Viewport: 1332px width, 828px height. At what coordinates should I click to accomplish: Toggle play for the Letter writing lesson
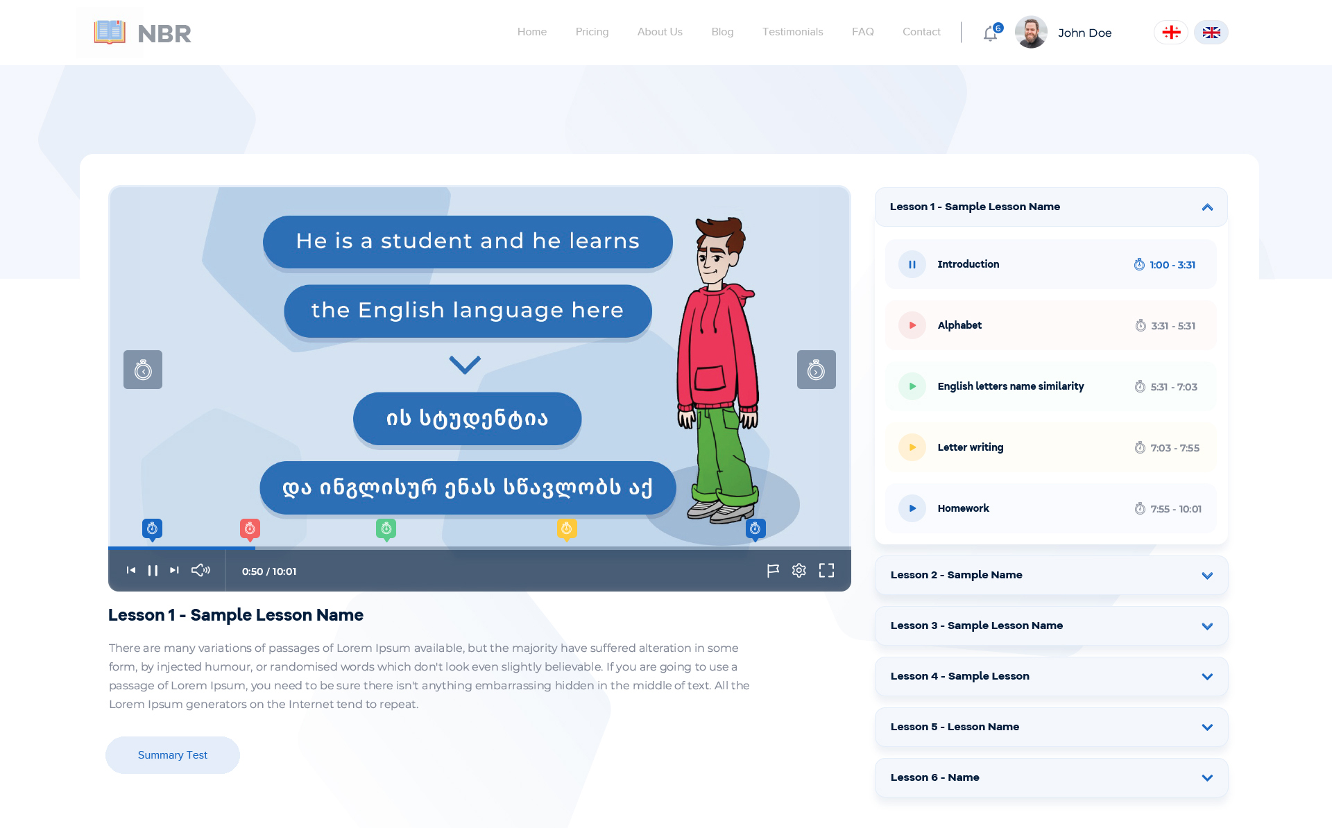[x=910, y=447]
